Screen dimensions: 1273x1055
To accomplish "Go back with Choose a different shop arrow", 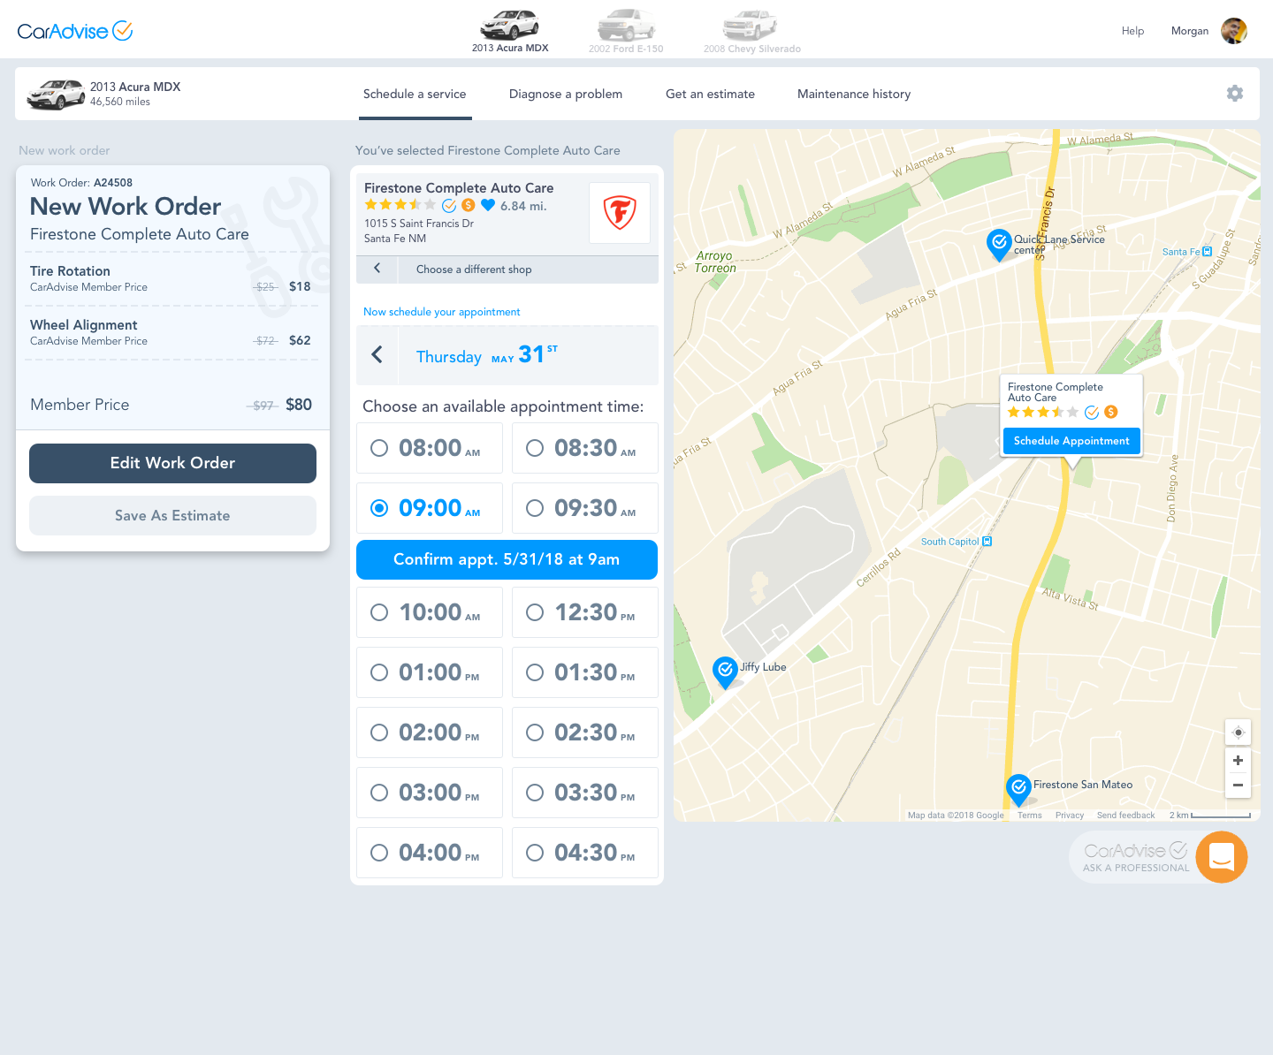I will pyautogui.click(x=377, y=269).
